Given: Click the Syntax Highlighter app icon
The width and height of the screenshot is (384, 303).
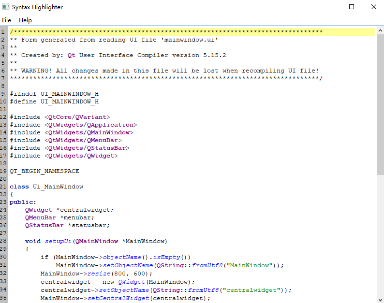Looking at the screenshot, I should click(6, 7).
